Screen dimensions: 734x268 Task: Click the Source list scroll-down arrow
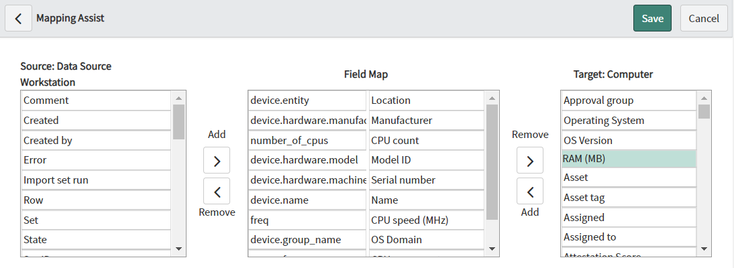coord(178,249)
